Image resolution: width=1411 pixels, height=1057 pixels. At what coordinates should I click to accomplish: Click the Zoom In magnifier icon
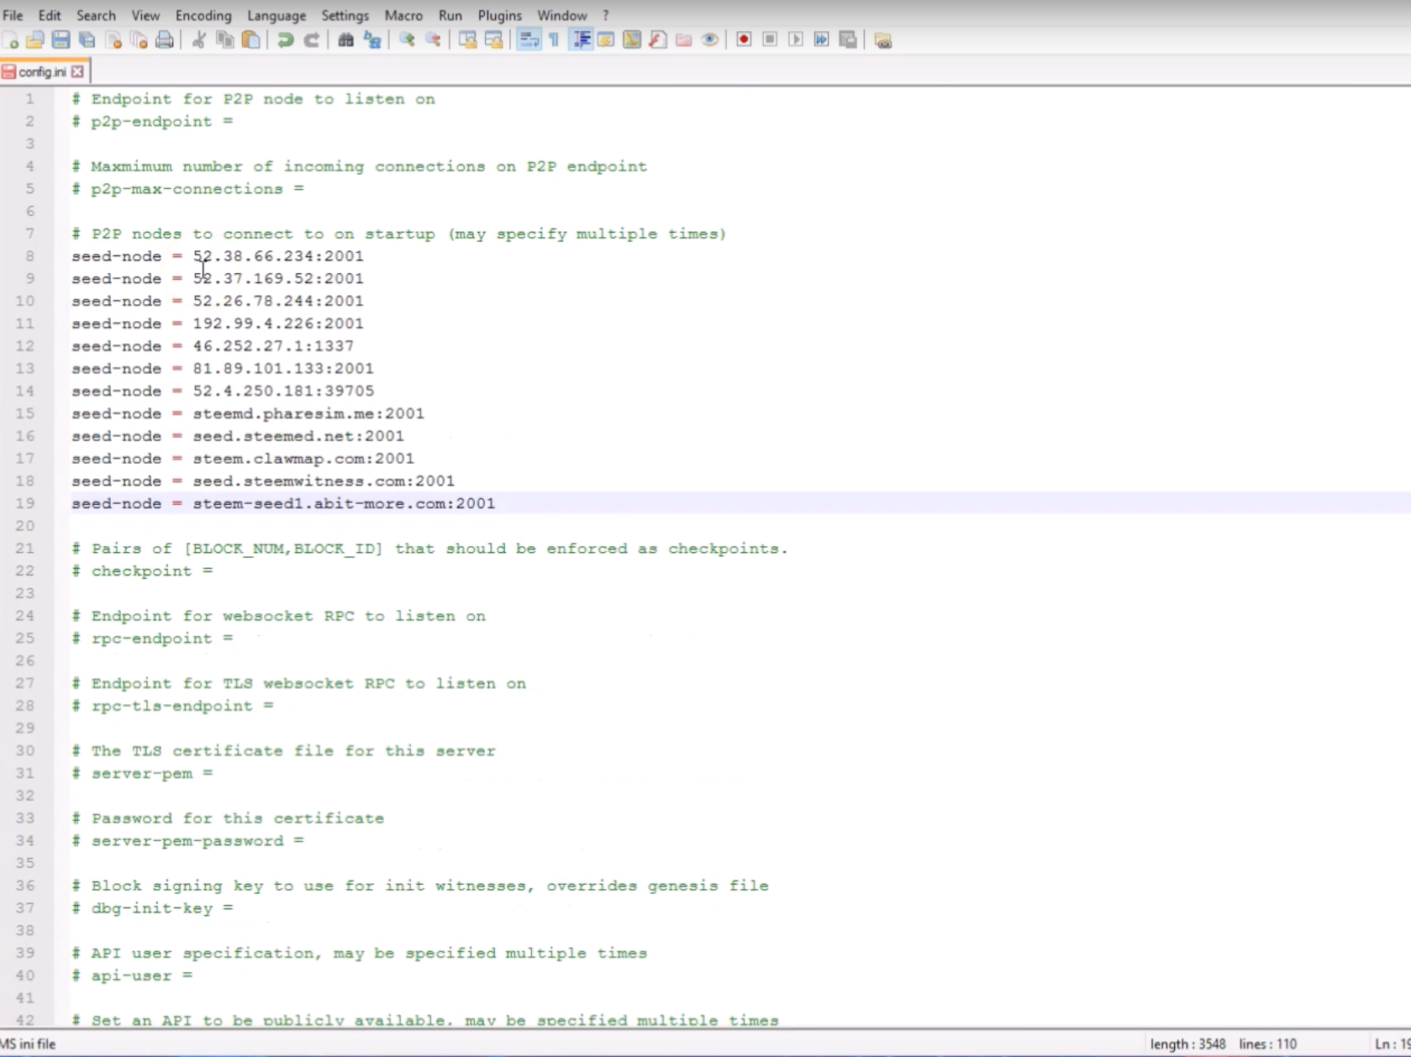click(407, 39)
